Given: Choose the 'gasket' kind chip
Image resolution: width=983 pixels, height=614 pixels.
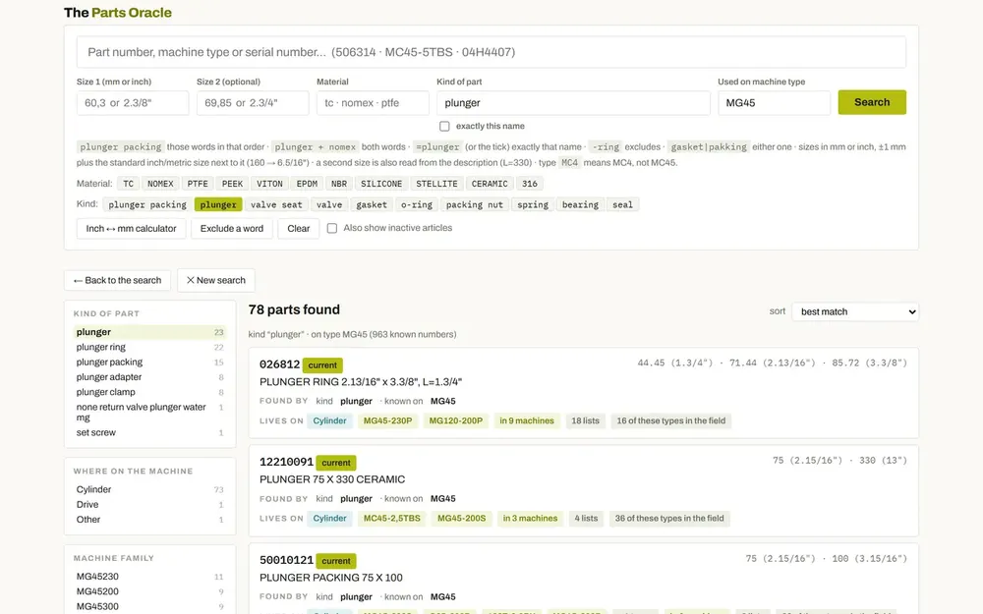Looking at the screenshot, I should 372,205.
